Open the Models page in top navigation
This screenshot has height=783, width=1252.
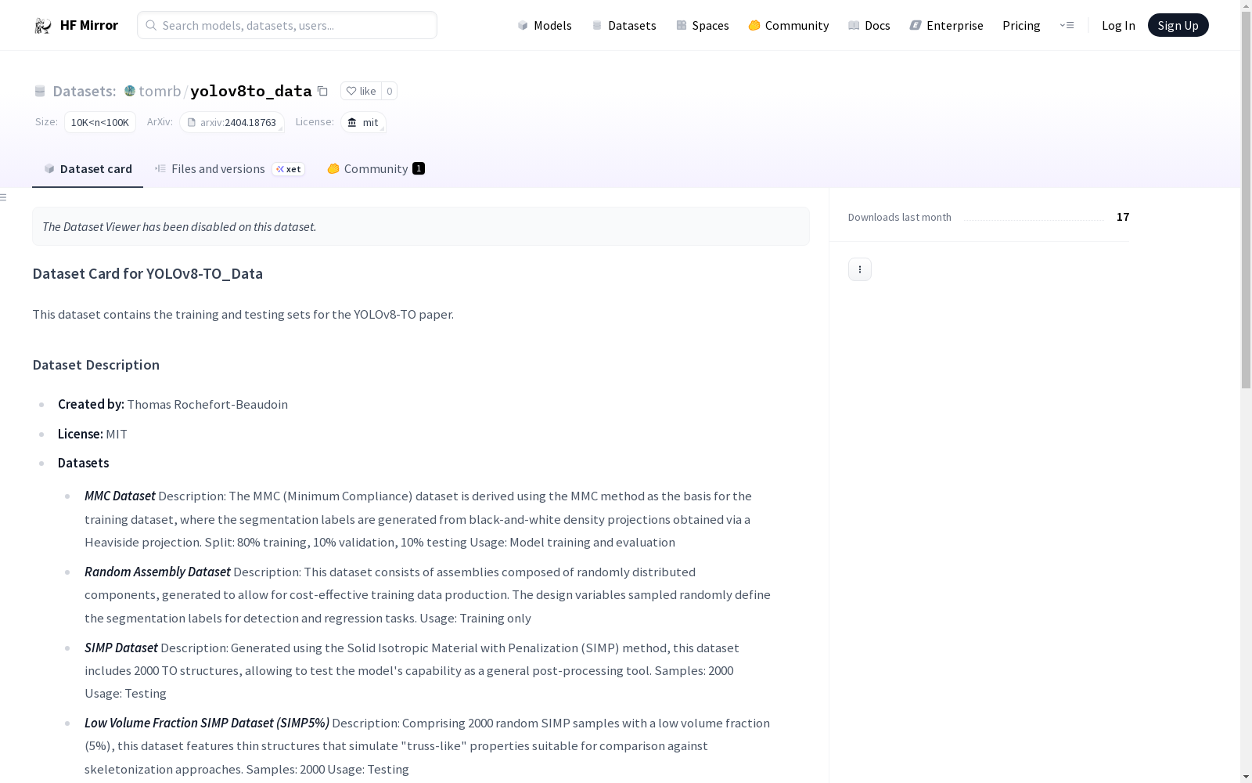[545, 25]
